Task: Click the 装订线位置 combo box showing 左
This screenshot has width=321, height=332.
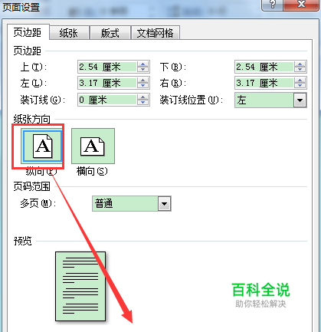Action: (270, 100)
